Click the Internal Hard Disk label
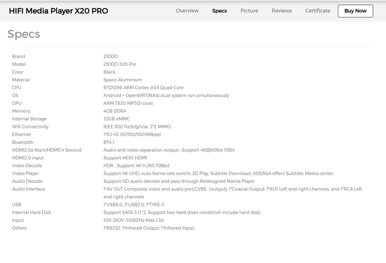This screenshot has height=263, width=386. pyautogui.click(x=32, y=213)
